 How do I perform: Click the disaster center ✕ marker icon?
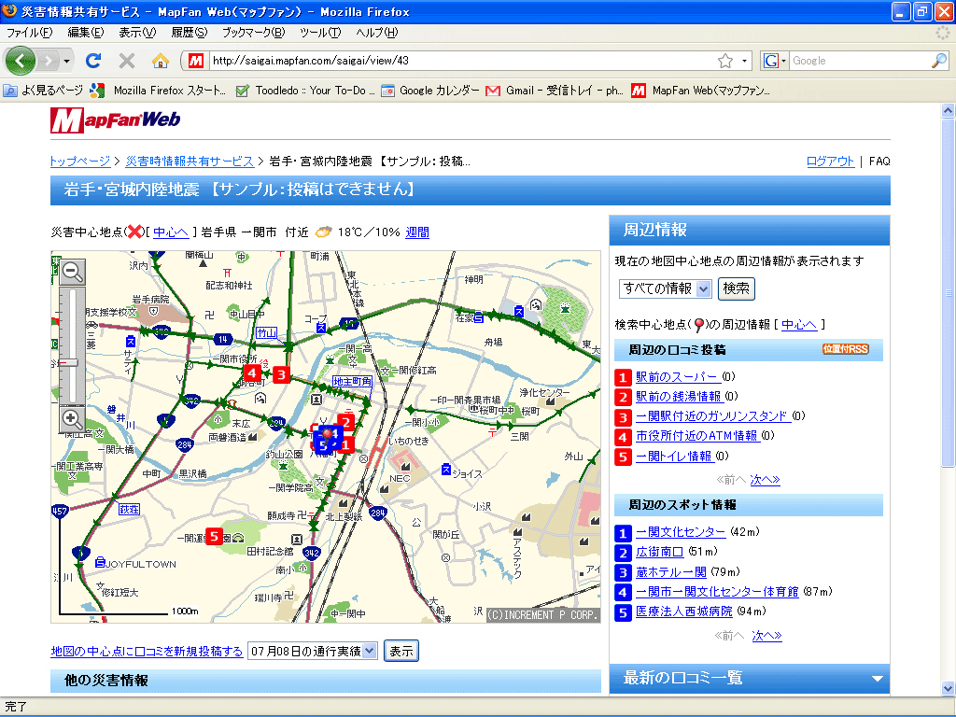135,231
